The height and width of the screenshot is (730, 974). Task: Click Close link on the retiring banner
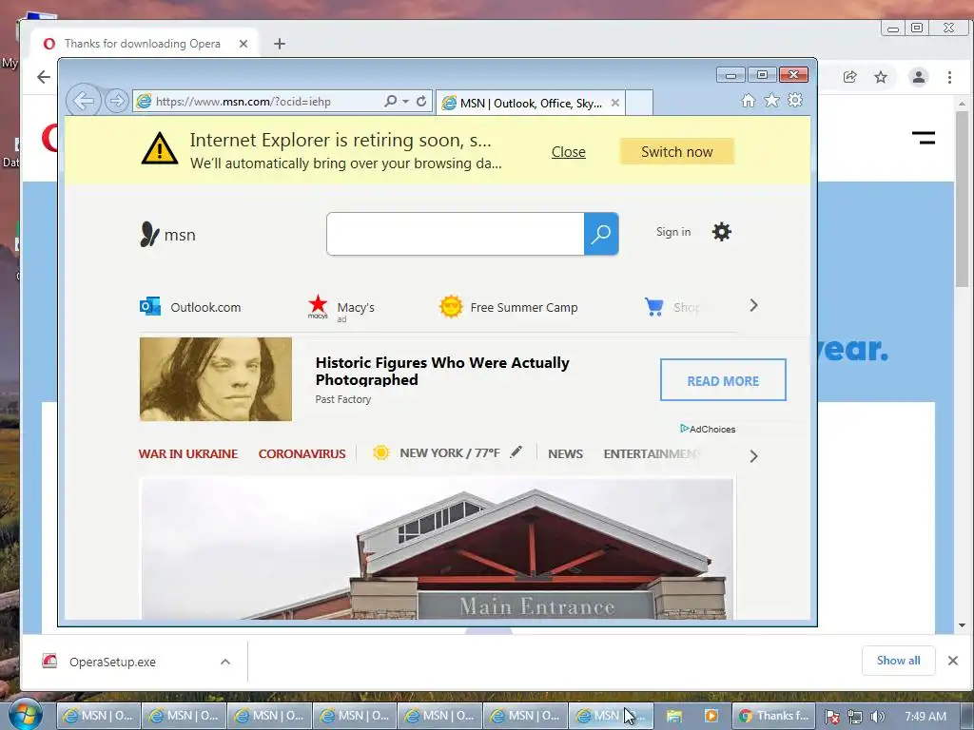(569, 152)
